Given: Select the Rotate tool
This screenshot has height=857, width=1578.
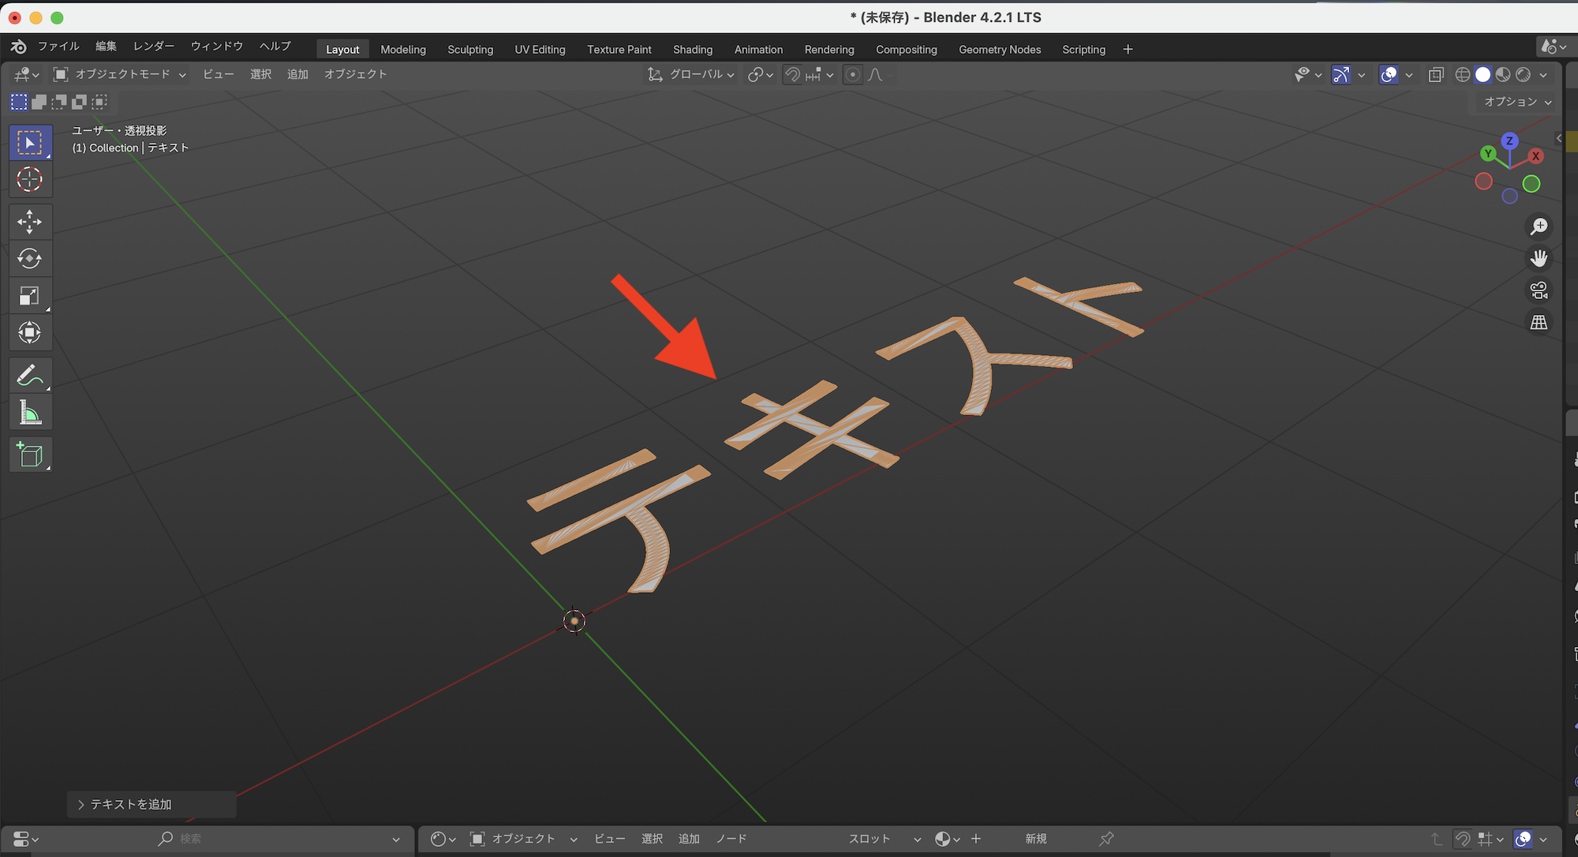Looking at the screenshot, I should [30, 259].
